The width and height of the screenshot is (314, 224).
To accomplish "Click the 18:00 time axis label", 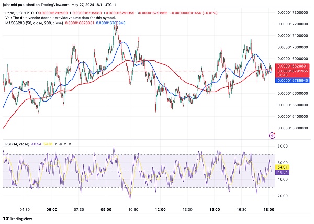I will coord(270,208).
